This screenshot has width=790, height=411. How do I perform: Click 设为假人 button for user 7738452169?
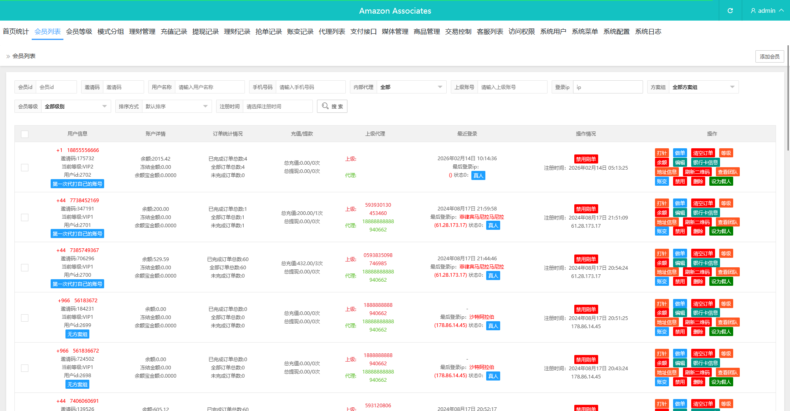pyautogui.click(x=721, y=231)
